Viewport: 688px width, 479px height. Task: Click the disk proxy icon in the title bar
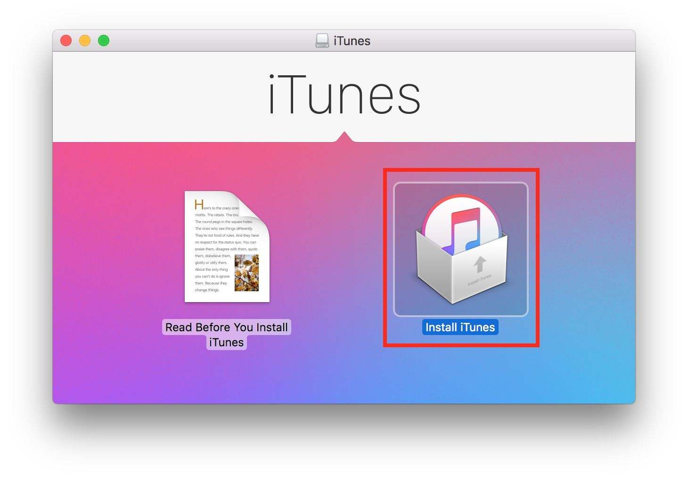pos(322,41)
